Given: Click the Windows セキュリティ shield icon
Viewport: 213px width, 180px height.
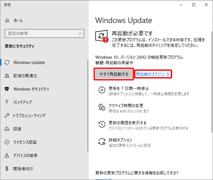Looking at the screenshot, I should [x=7, y=89].
